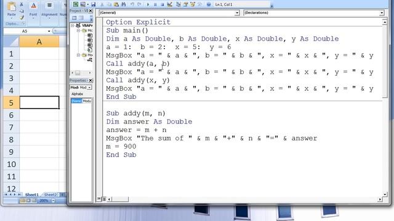394x221 pixels.
Task: Open the Properties object dropdown
Action: (89, 87)
